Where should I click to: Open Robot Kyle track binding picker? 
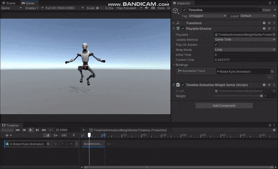tap(48, 144)
